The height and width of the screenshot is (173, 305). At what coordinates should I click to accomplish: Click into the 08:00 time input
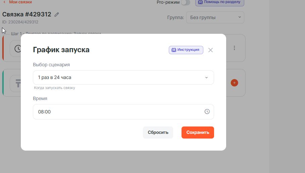[117, 112]
